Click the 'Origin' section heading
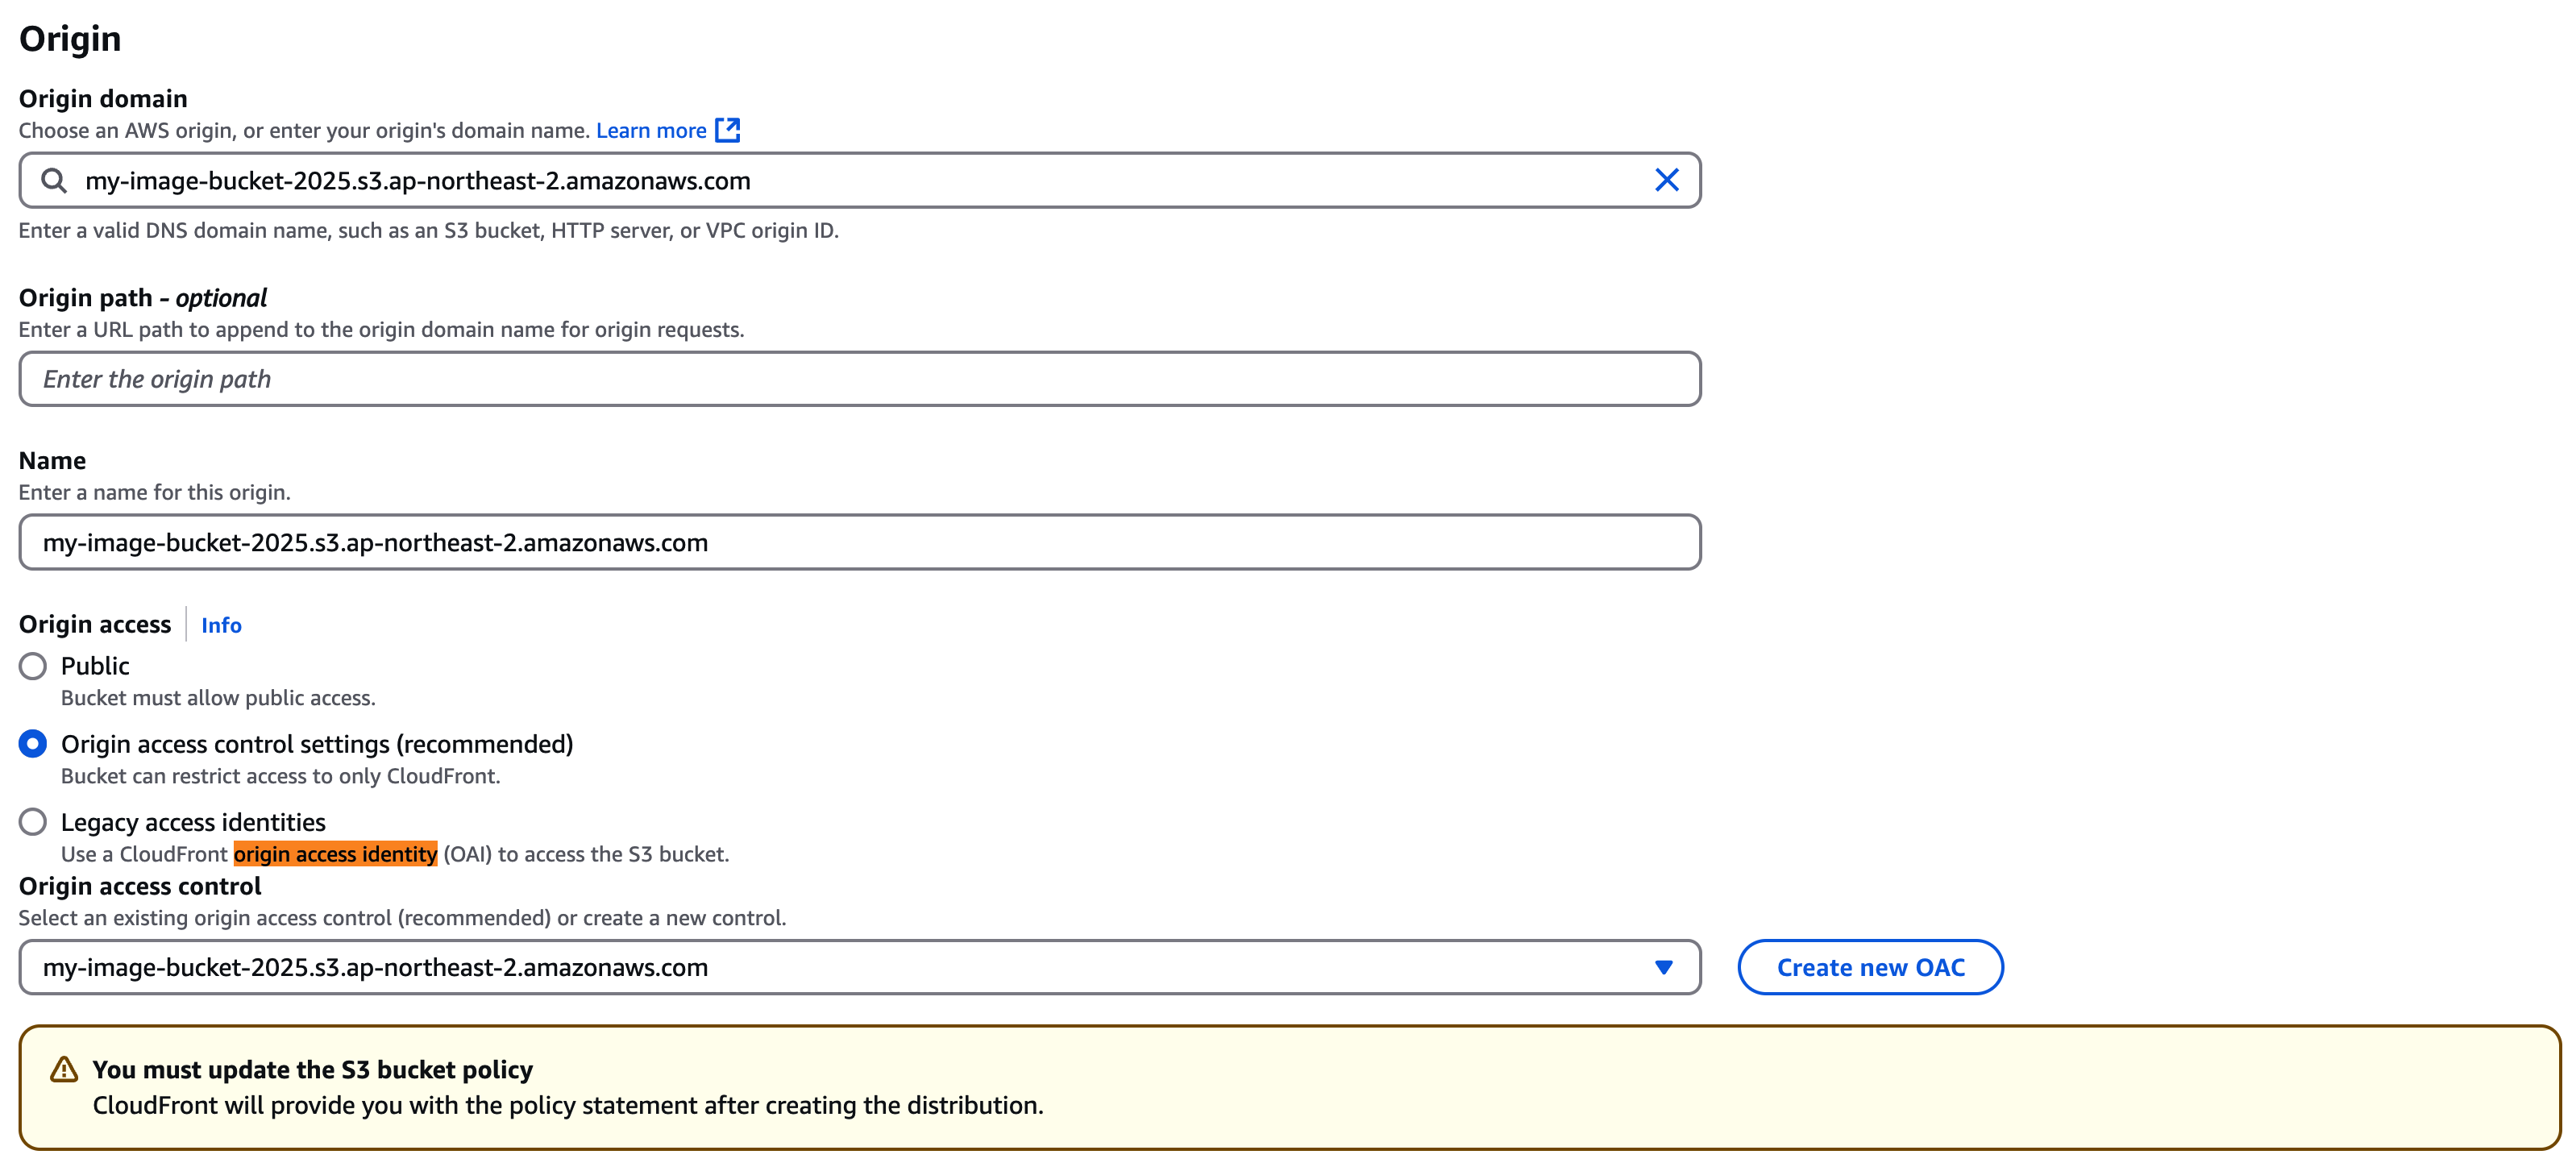Screen dimensions: 2576x1167 coord(70,38)
